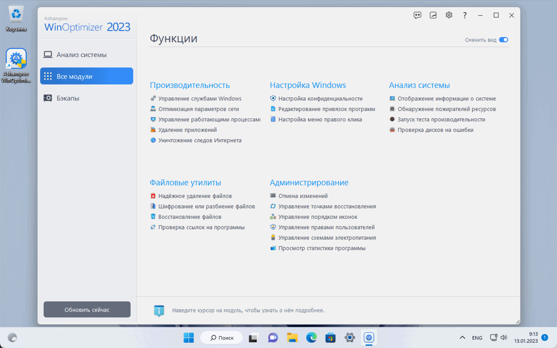Click the blue info icon in the hint bar
Screen dimensions: 557x348
coord(159,311)
